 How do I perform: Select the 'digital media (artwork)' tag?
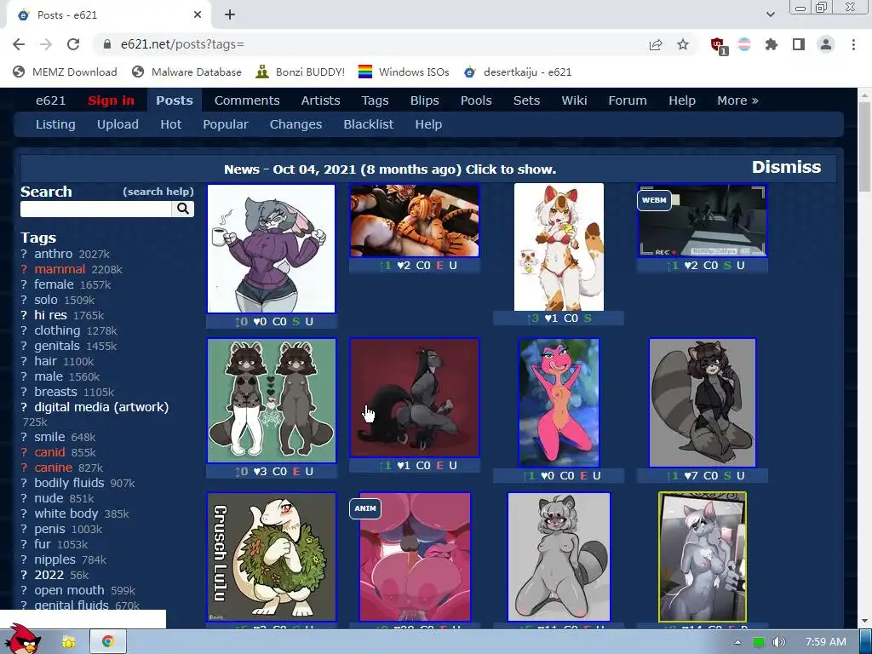(x=101, y=407)
